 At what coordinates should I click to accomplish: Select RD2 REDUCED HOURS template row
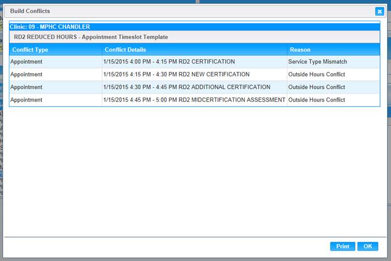click(x=194, y=37)
